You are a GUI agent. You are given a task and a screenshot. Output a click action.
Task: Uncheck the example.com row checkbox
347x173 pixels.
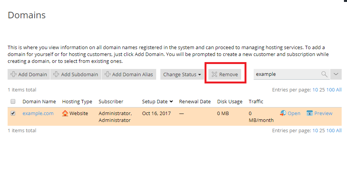tap(13, 113)
